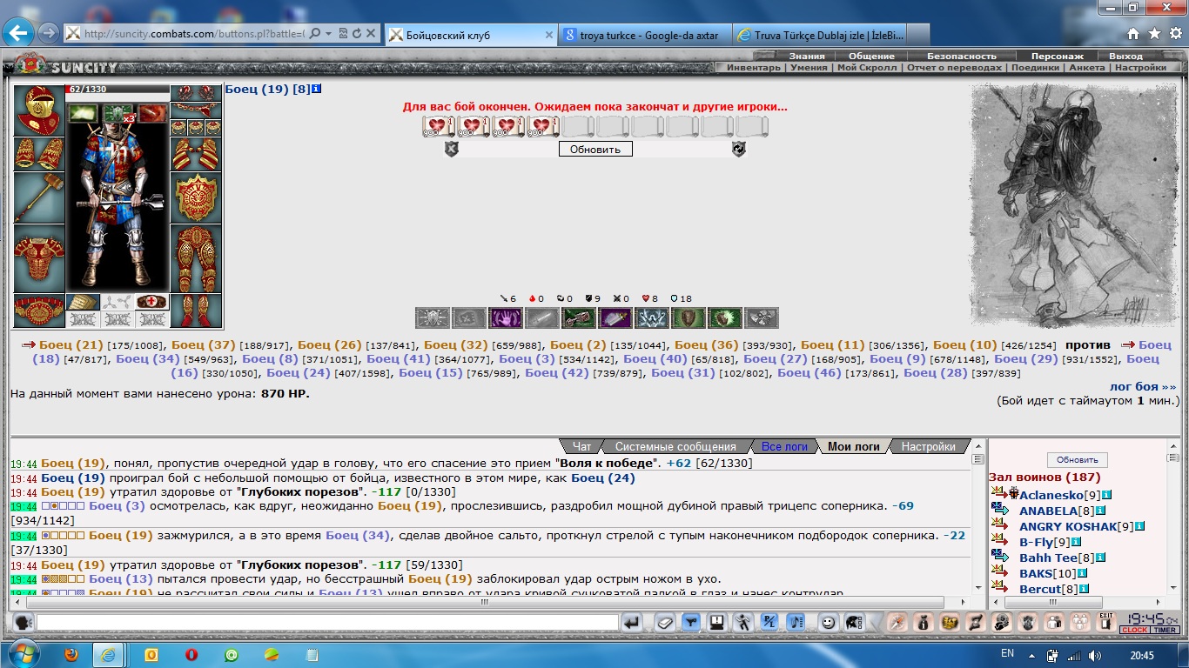Screen dimensions: 1189x668
Task: Click the glowing green shield ability icon
Action: coord(725,318)
